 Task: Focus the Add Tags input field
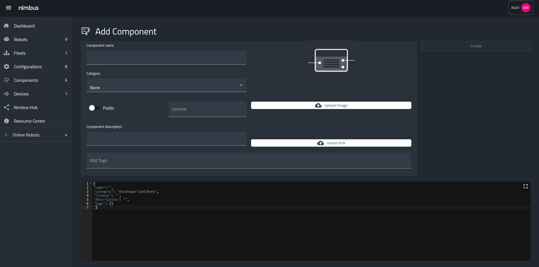coord(249,161)
